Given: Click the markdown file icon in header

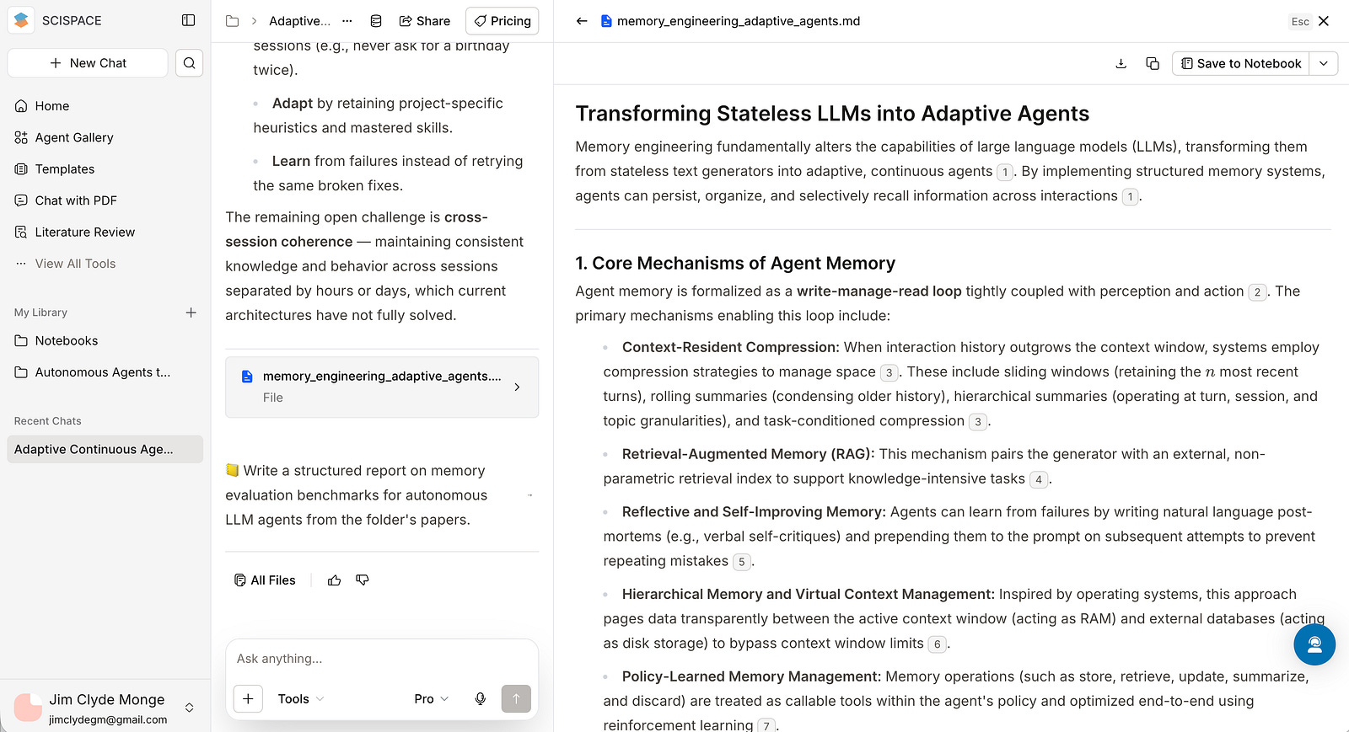Looking at the screenshot, I should (606, 21).
